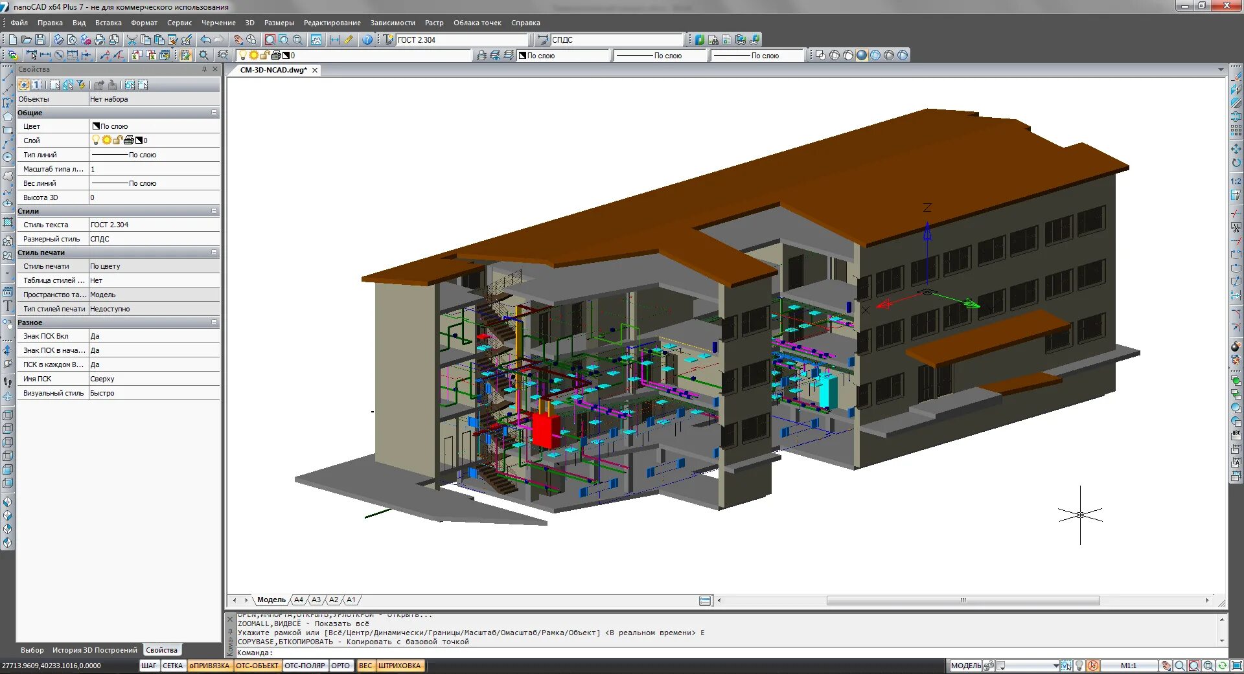Image resolution: width=1244 pixels, height=674 pixels.
Task: Open the ГОСТ 2.304 text style dropdown
Action: (462, 39)
